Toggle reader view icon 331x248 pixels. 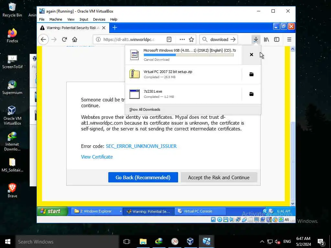(169, 39)
